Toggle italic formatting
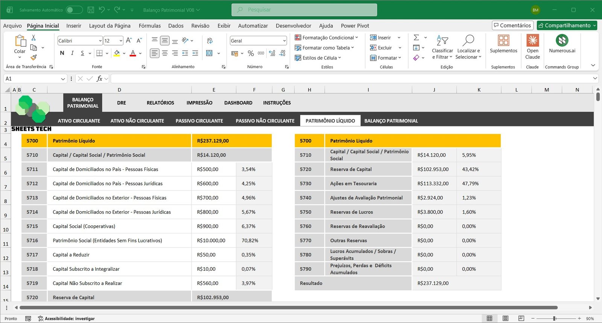602x323 pixels. pos(72,53)
